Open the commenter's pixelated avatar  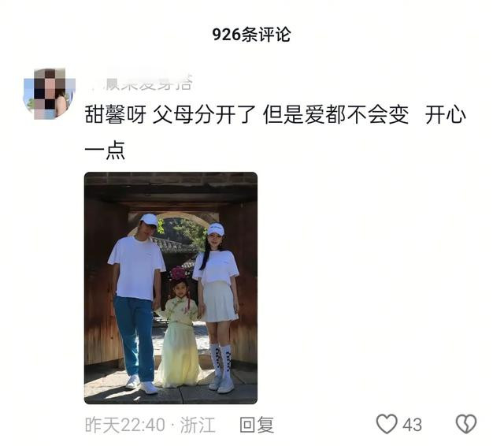(50, 94)
